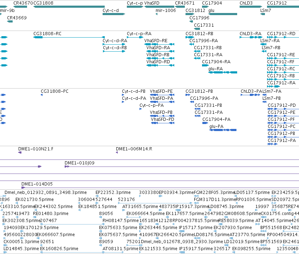The image size is (299, 254).
Task: Open the CR43669 gene label
Action: point(17,18)
